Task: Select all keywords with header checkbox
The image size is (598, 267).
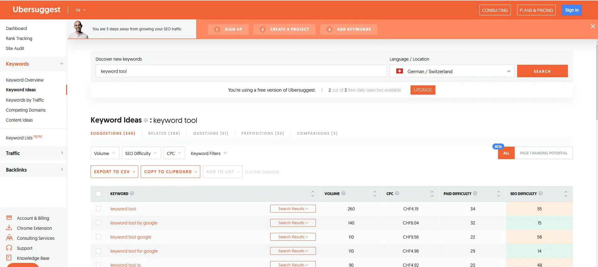Action: (x=98, y=194)
